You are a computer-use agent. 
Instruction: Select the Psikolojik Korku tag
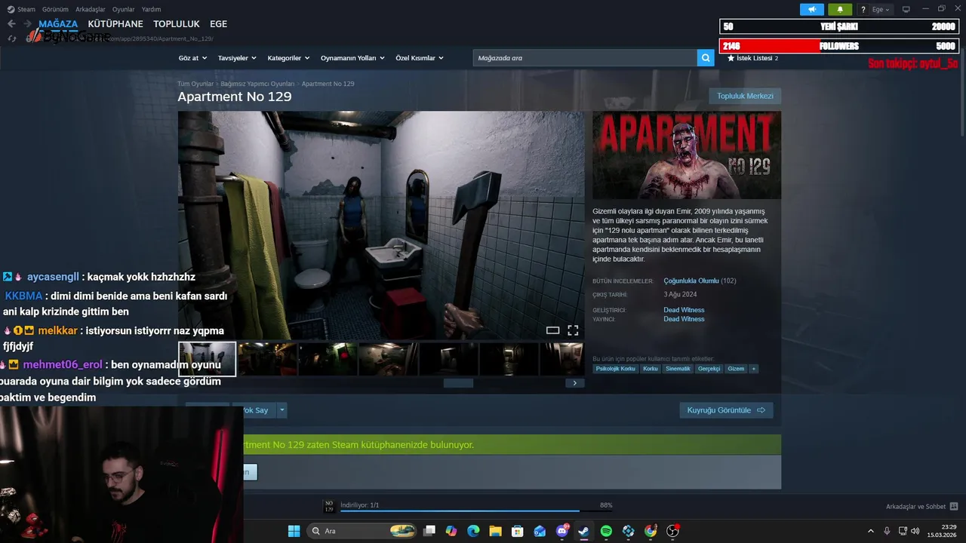coord(616,369)
